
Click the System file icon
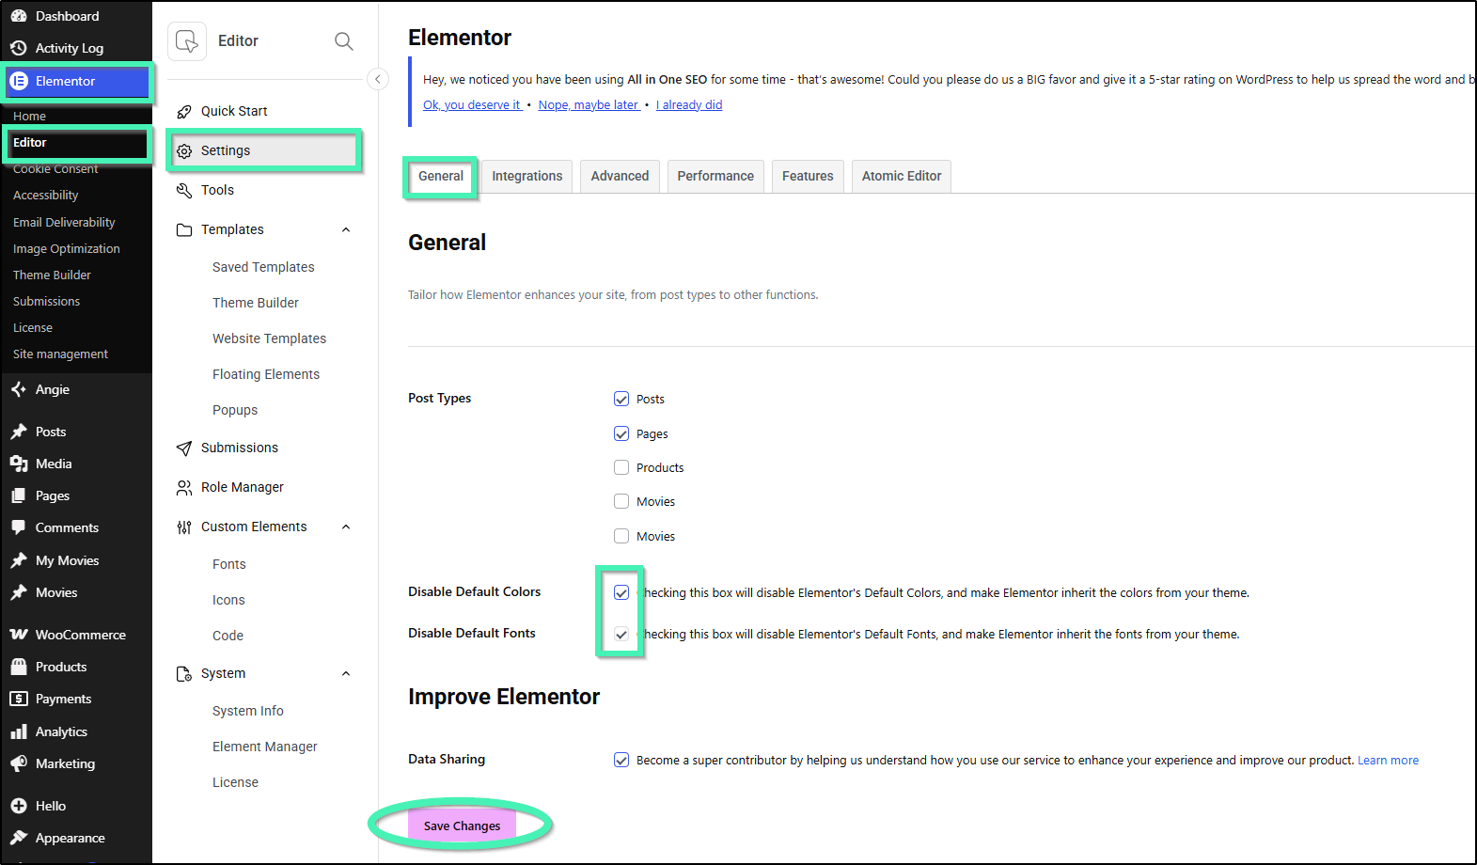184,674
